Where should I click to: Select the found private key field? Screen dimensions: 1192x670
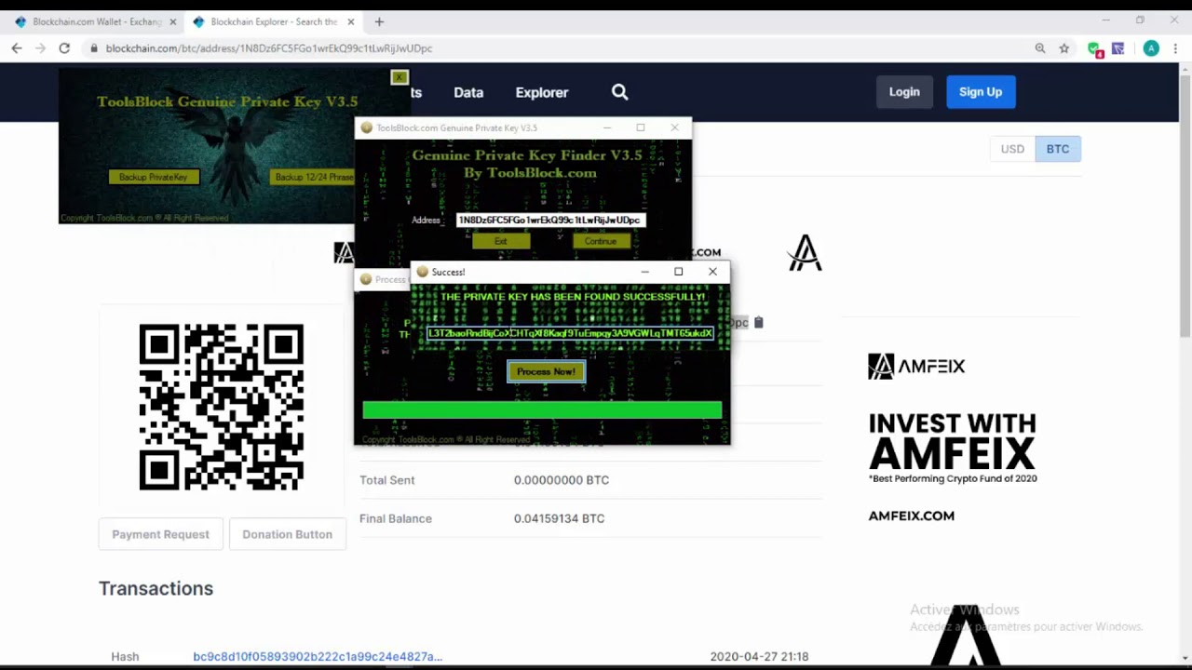[x=570, y=333]
